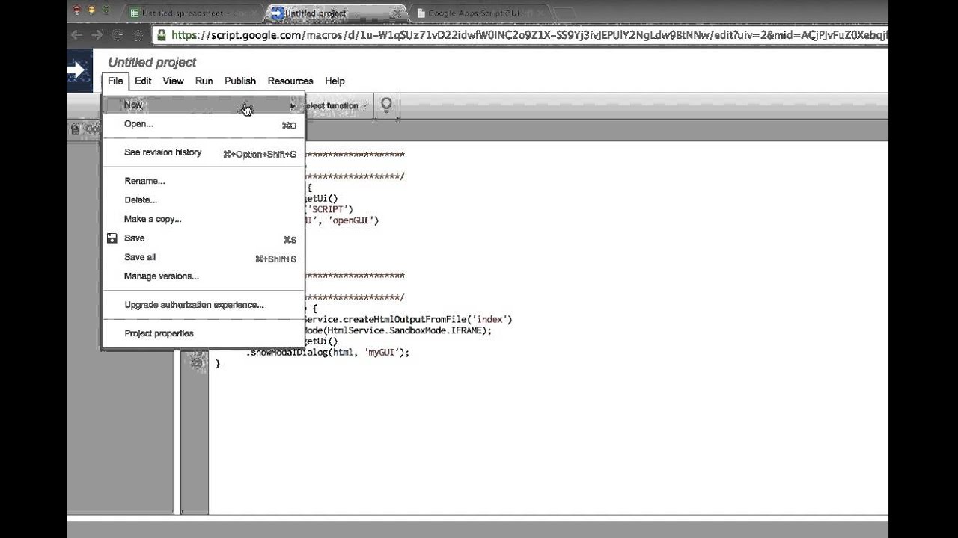Click the 'openGUI' text in code
Image resolution: width=958 pixels, height=538 pixels.
pyautogui.click(x=350, y=220)
